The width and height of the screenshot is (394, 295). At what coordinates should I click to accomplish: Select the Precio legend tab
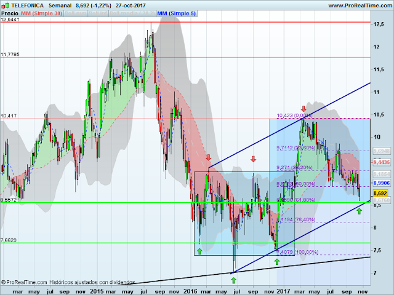click(x=10, y=14)
